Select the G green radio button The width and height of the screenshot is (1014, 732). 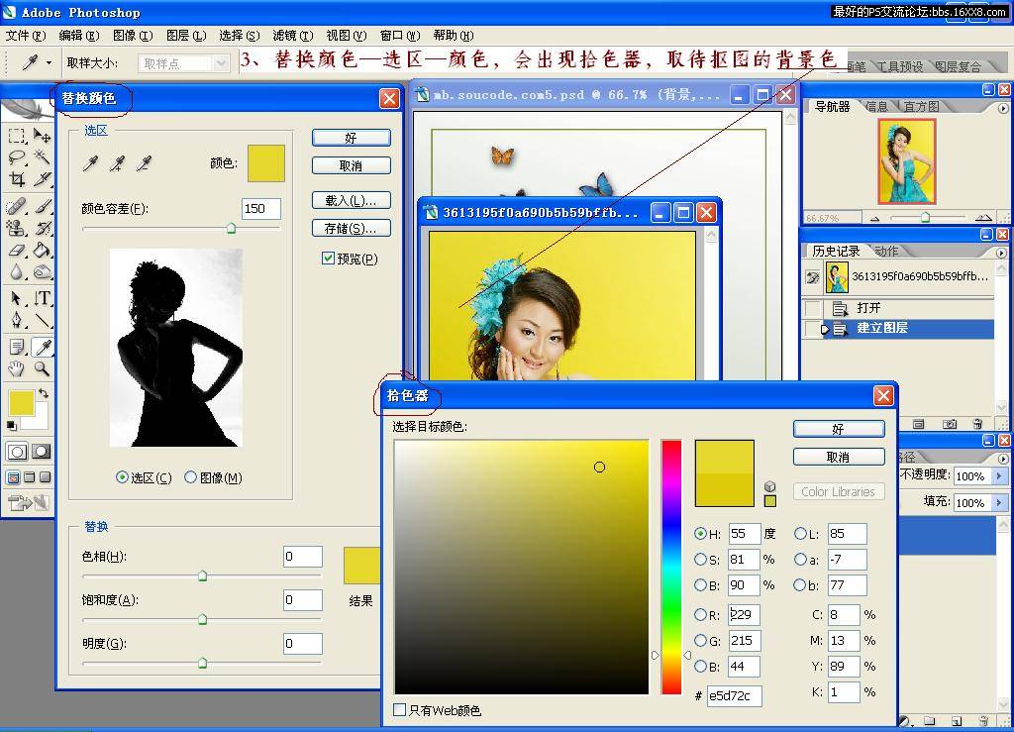pyautogui.click(x=700, y=640)
